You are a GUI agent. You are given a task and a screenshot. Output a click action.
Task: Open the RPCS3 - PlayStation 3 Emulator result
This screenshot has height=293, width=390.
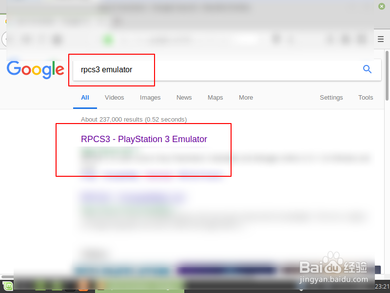[x=144, y=139]
